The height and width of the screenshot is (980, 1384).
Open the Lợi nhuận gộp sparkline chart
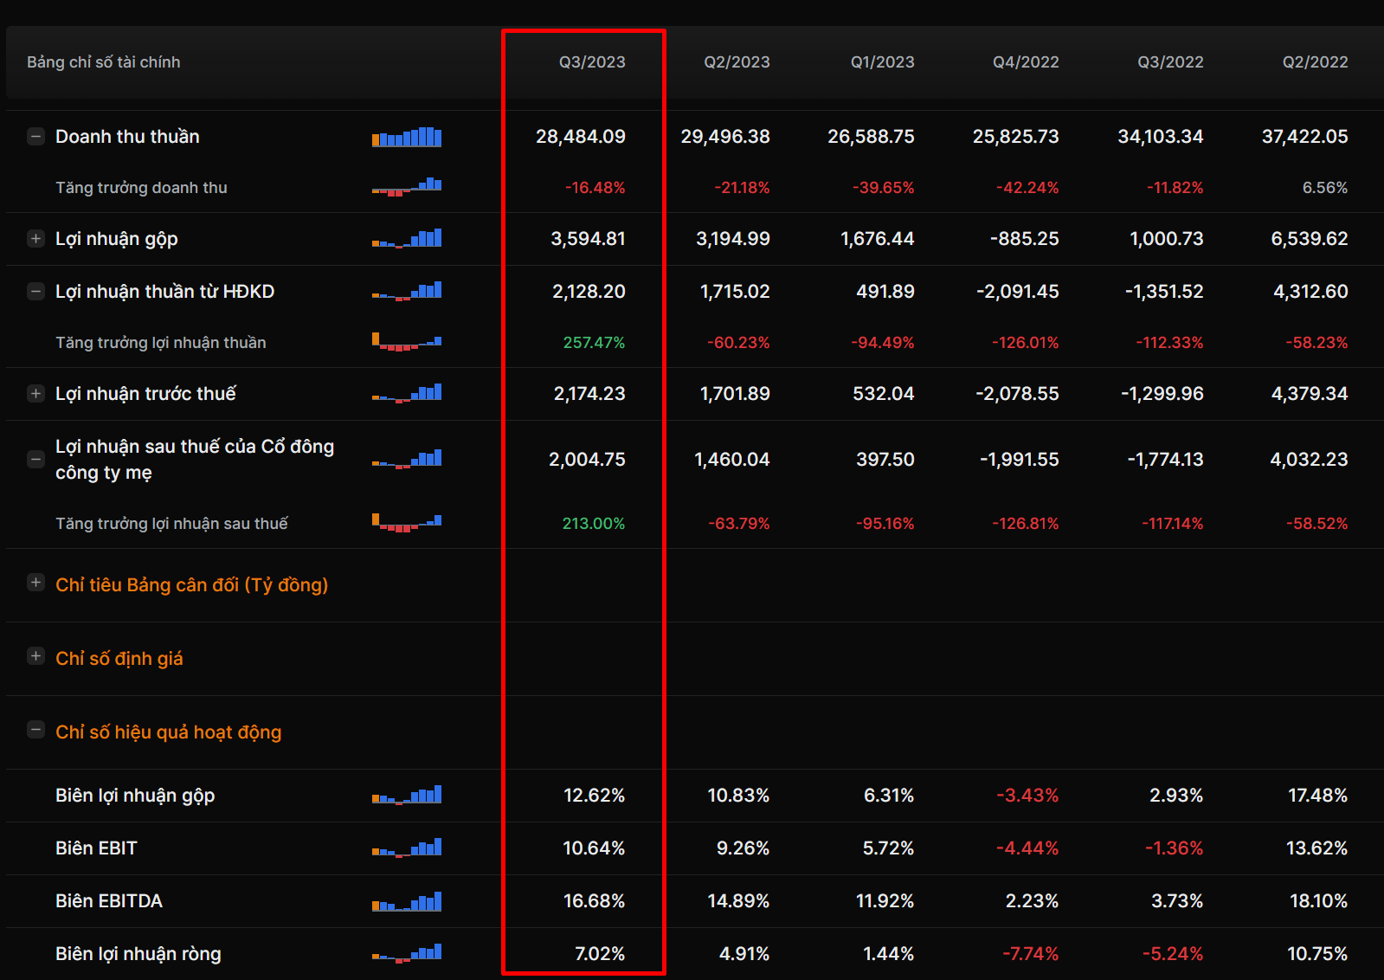coord(407,239)
